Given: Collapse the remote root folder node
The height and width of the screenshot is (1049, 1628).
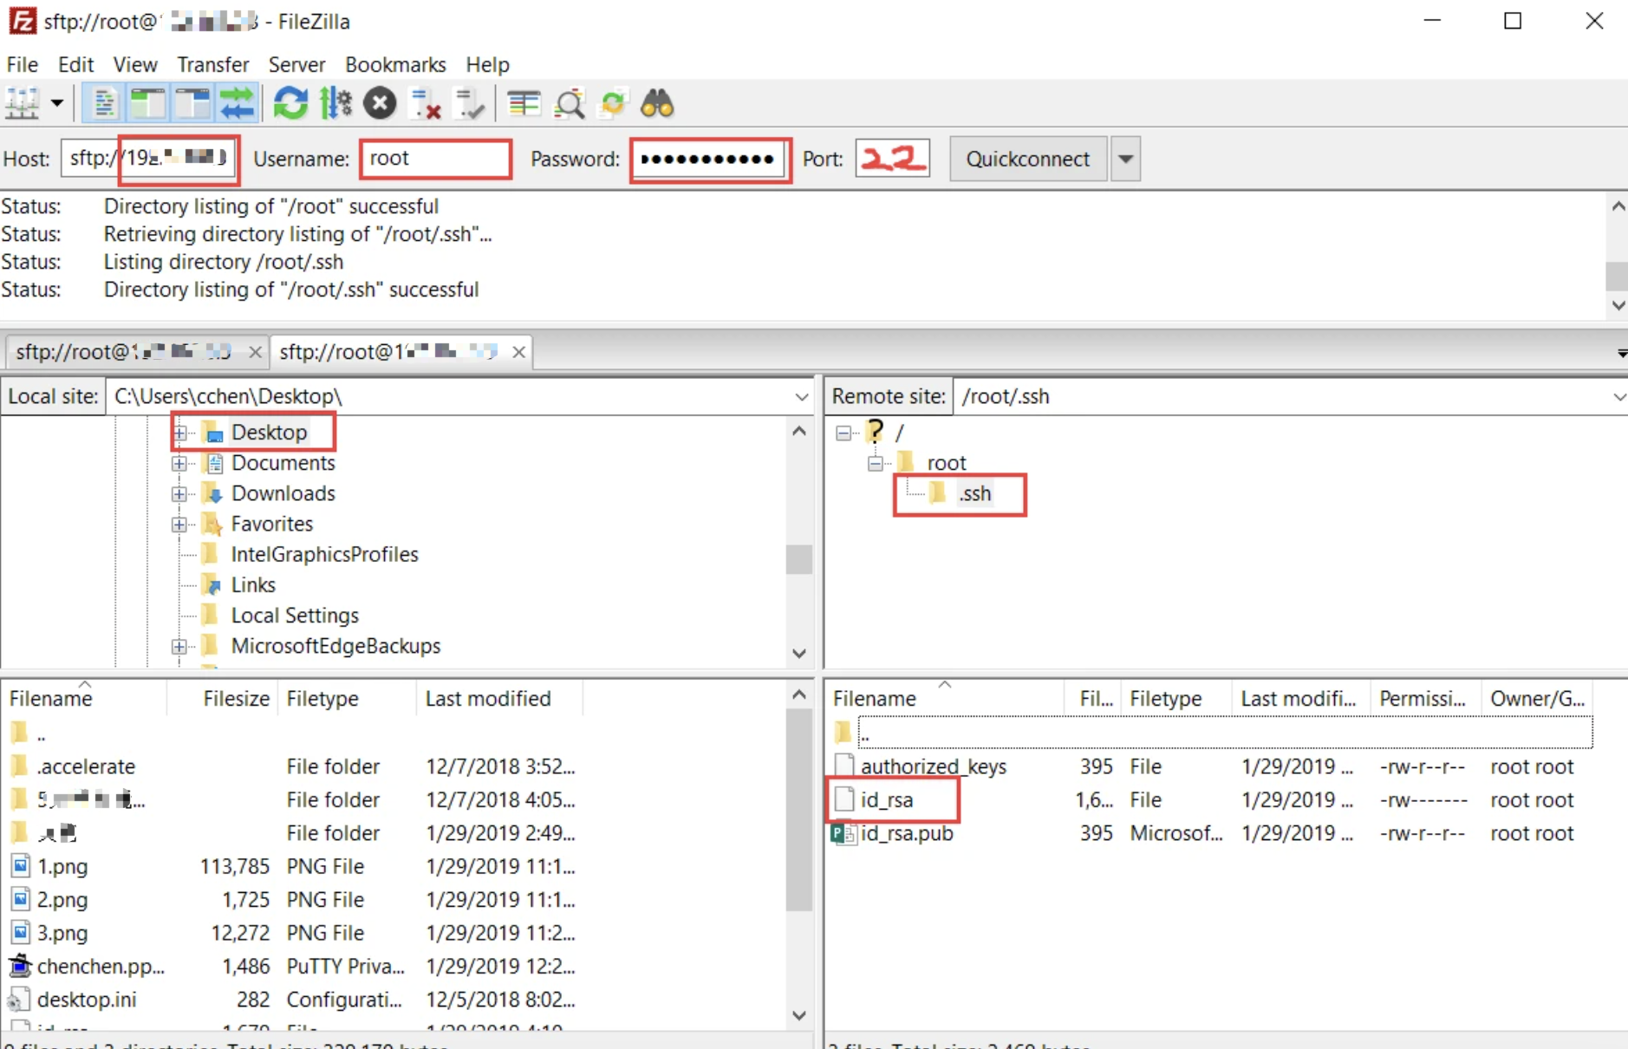Looking at the screenshot, I should pyautogui.click(x=876, y=463).
